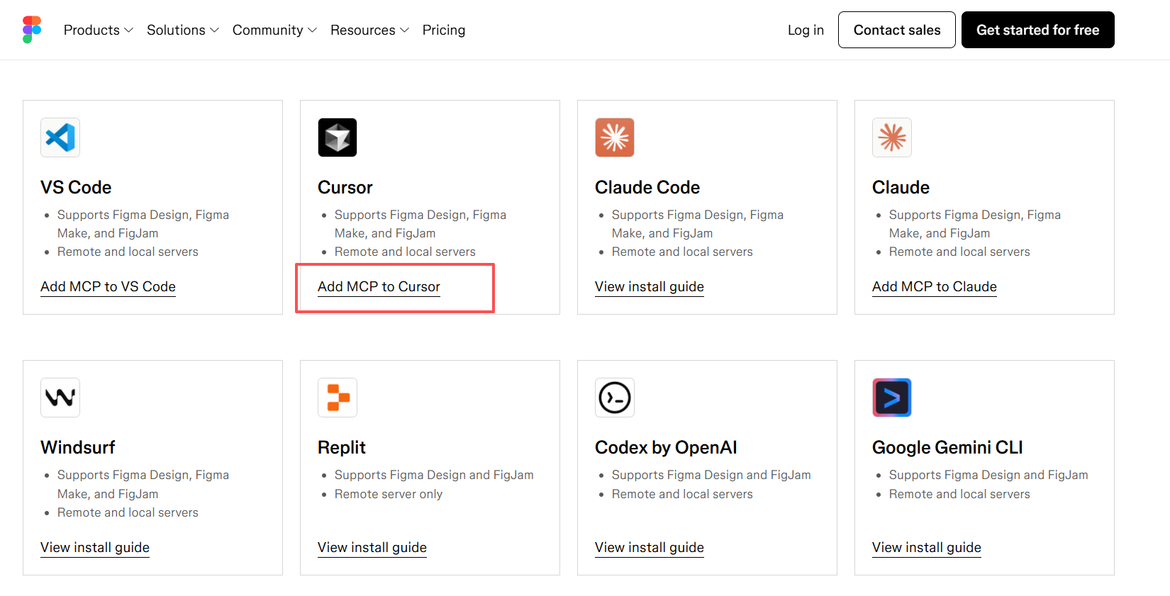Open the Products menu label
This screenshot has height=596, width=1170.
click(91, 30)
